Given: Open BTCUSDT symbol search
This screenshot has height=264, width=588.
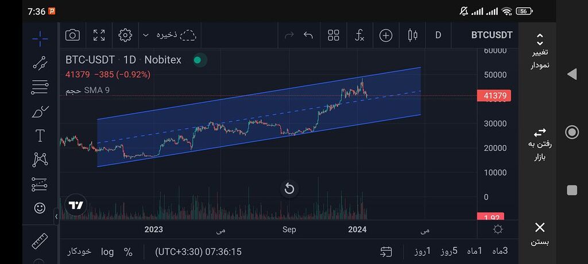Looking at the screenshot, I should [x=492, y=35].
